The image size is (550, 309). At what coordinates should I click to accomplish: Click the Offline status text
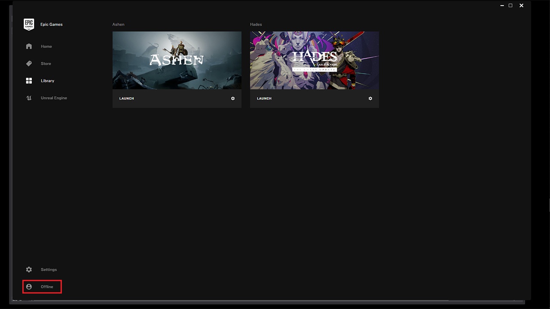pos(47,287)
